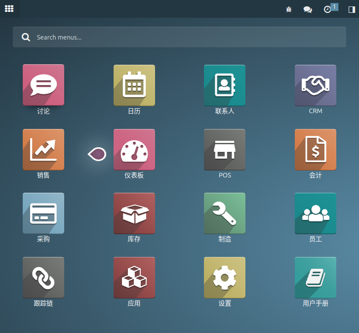Open the 设置 settings app
Image resolution: width=359 pixels, height=333 pixels.
(x=225, y=277)
